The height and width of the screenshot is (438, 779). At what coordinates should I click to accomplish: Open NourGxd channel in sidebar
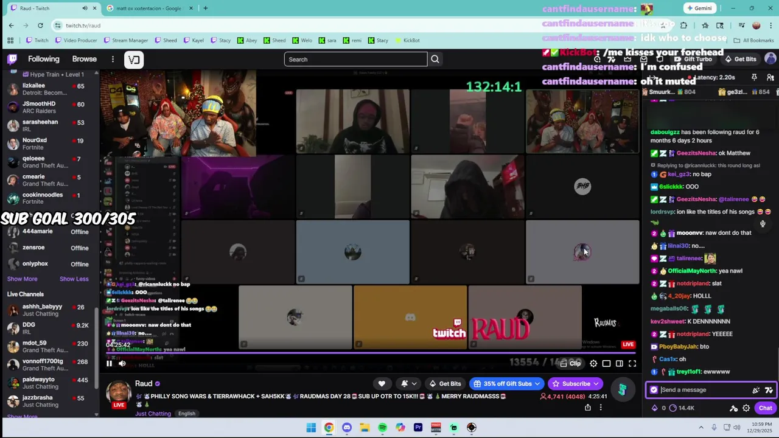(x=52, y=144)
